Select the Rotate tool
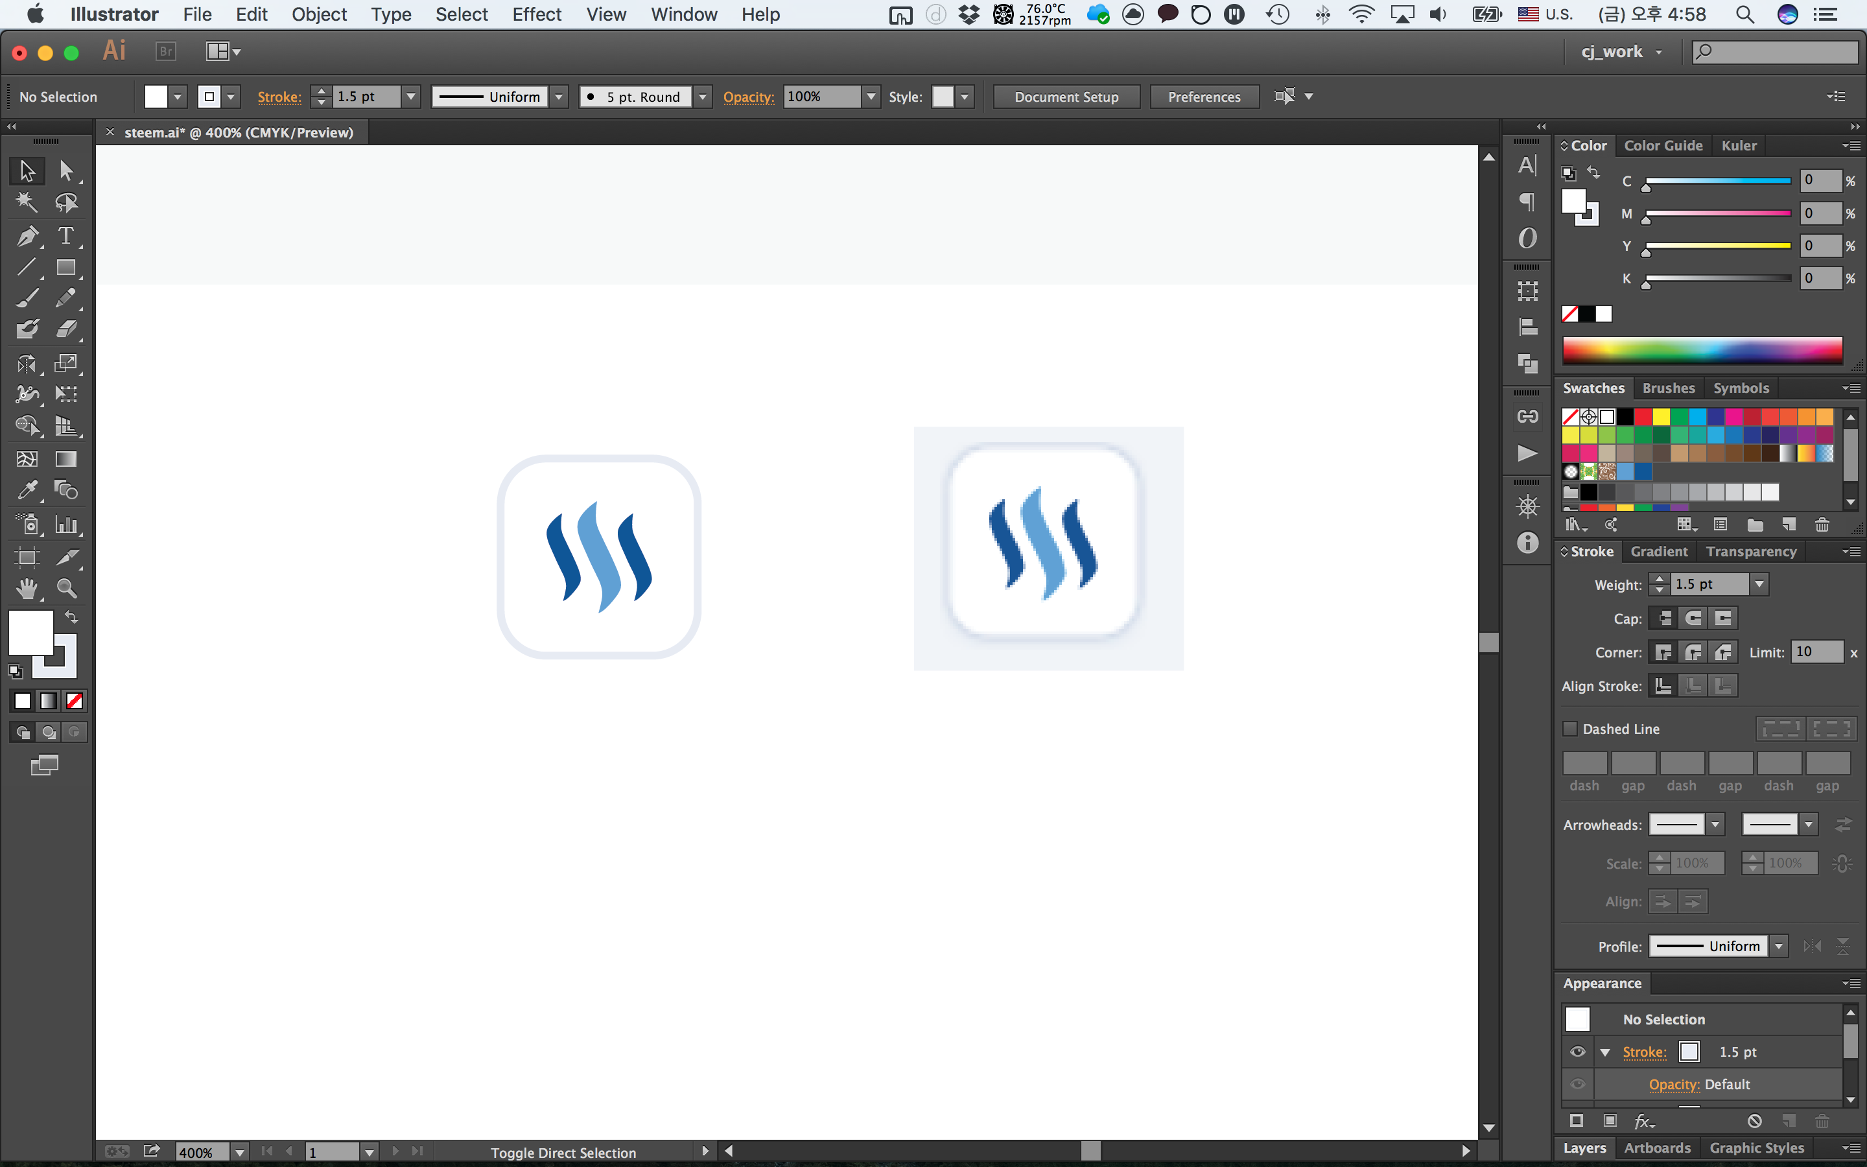Viewport: 1867px width, 1167px height. [x=27, y=363]
